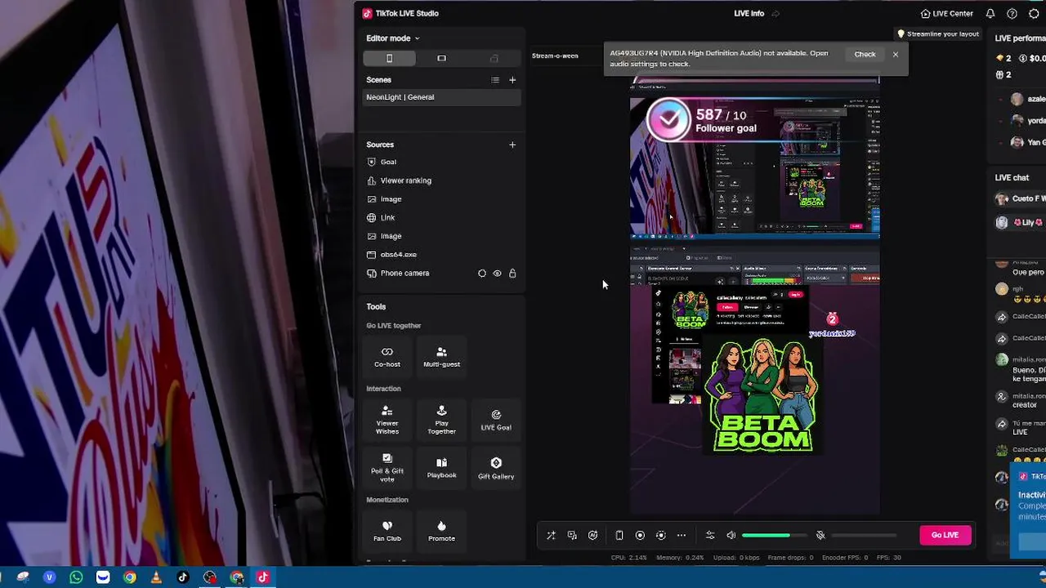Click the record icon in bottom toolbar
The height and width of the screenshot is (588, 1046).
(640, 536)
